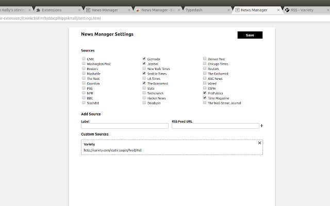Enable the BBC source
The width and height of the screenshot is (330, 206).
[84, 98]
